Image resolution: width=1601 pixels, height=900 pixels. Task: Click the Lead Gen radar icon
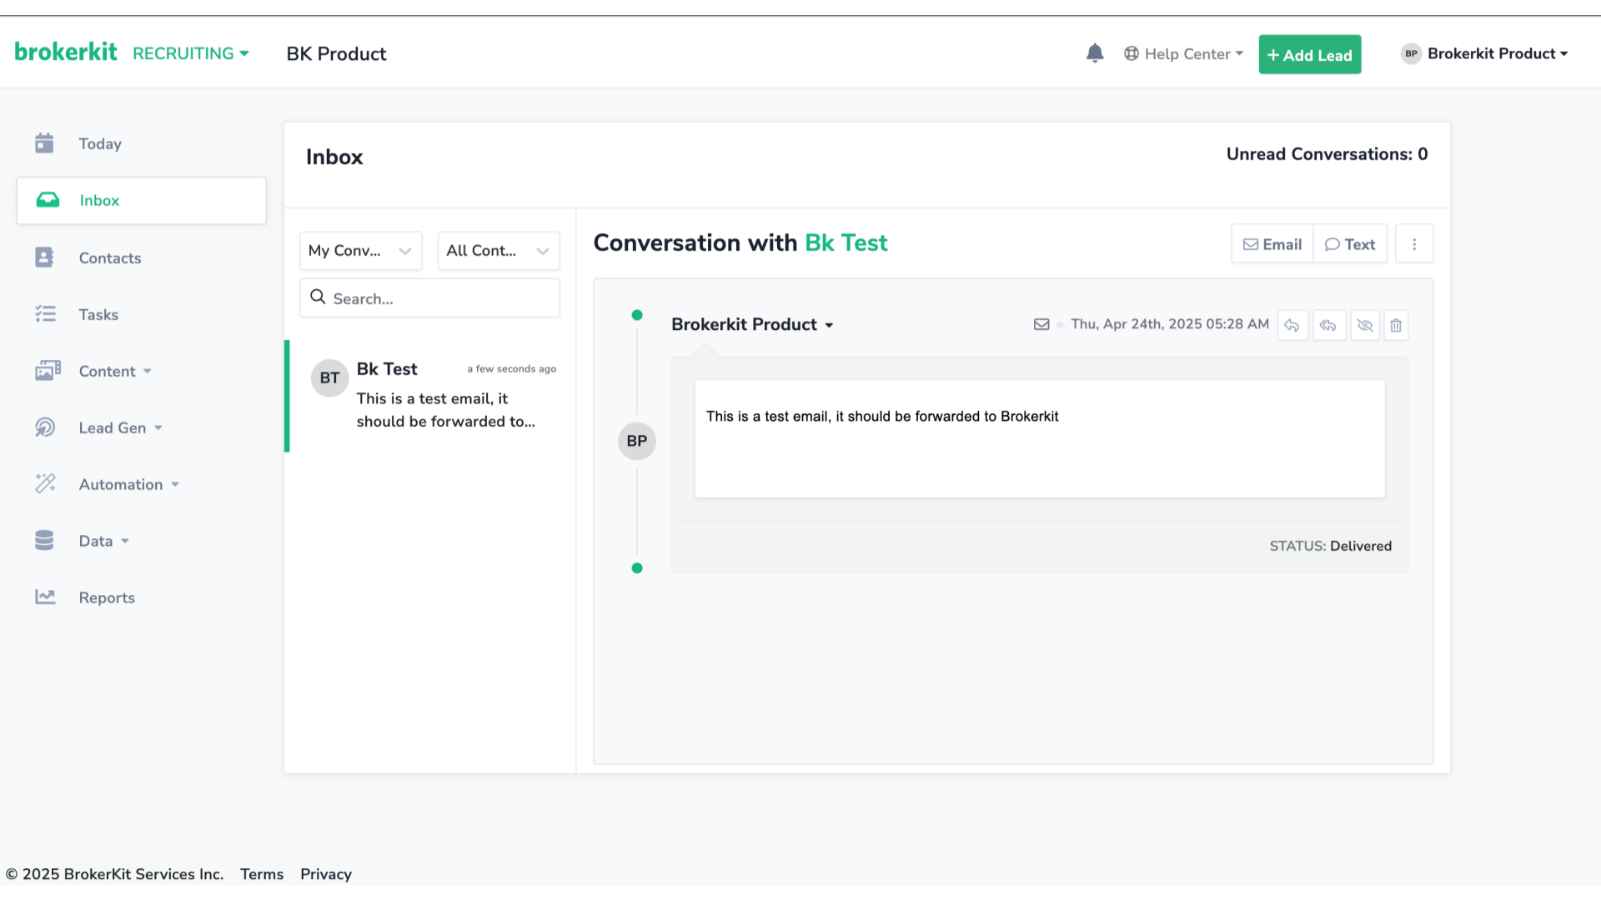point(45,427)
